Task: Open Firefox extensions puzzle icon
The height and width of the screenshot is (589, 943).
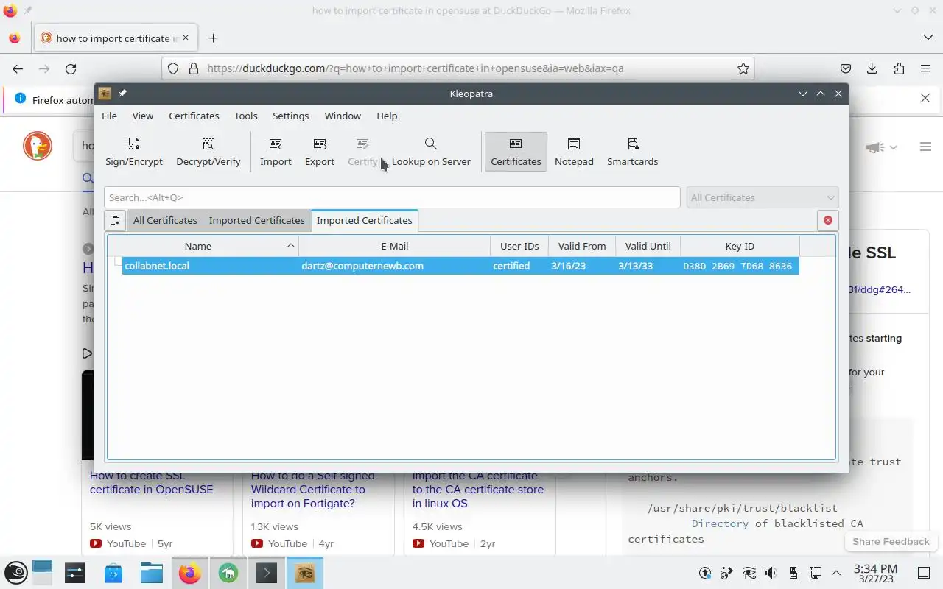Action: click(899, 68)
